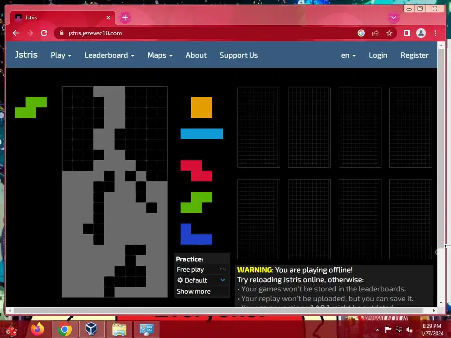Screen dimensions: 451x338
Task: Click the muted volume tray icon
Action: [x=410, y=330]
